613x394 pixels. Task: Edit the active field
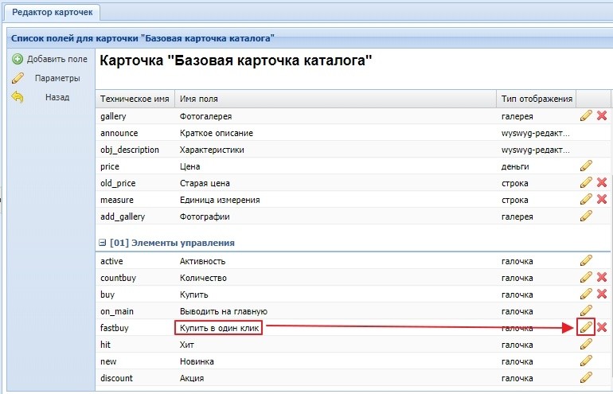coord(586,260)
